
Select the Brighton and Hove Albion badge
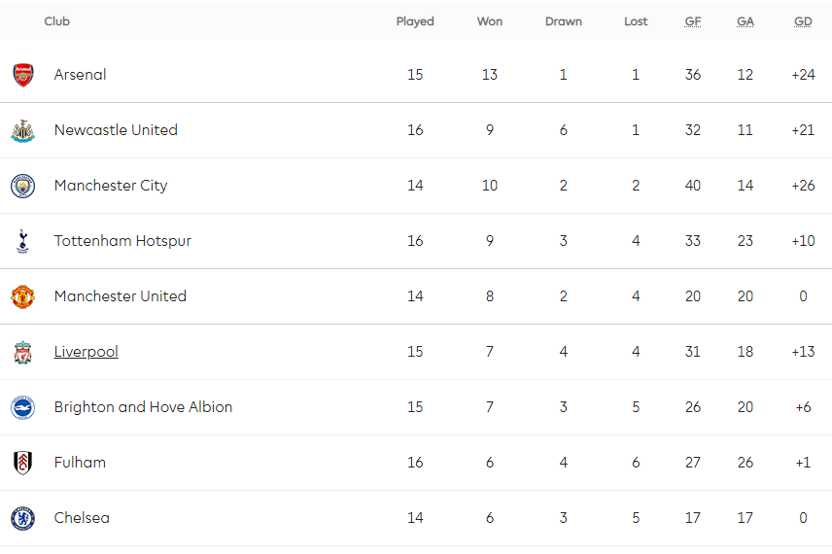[22, 407]
